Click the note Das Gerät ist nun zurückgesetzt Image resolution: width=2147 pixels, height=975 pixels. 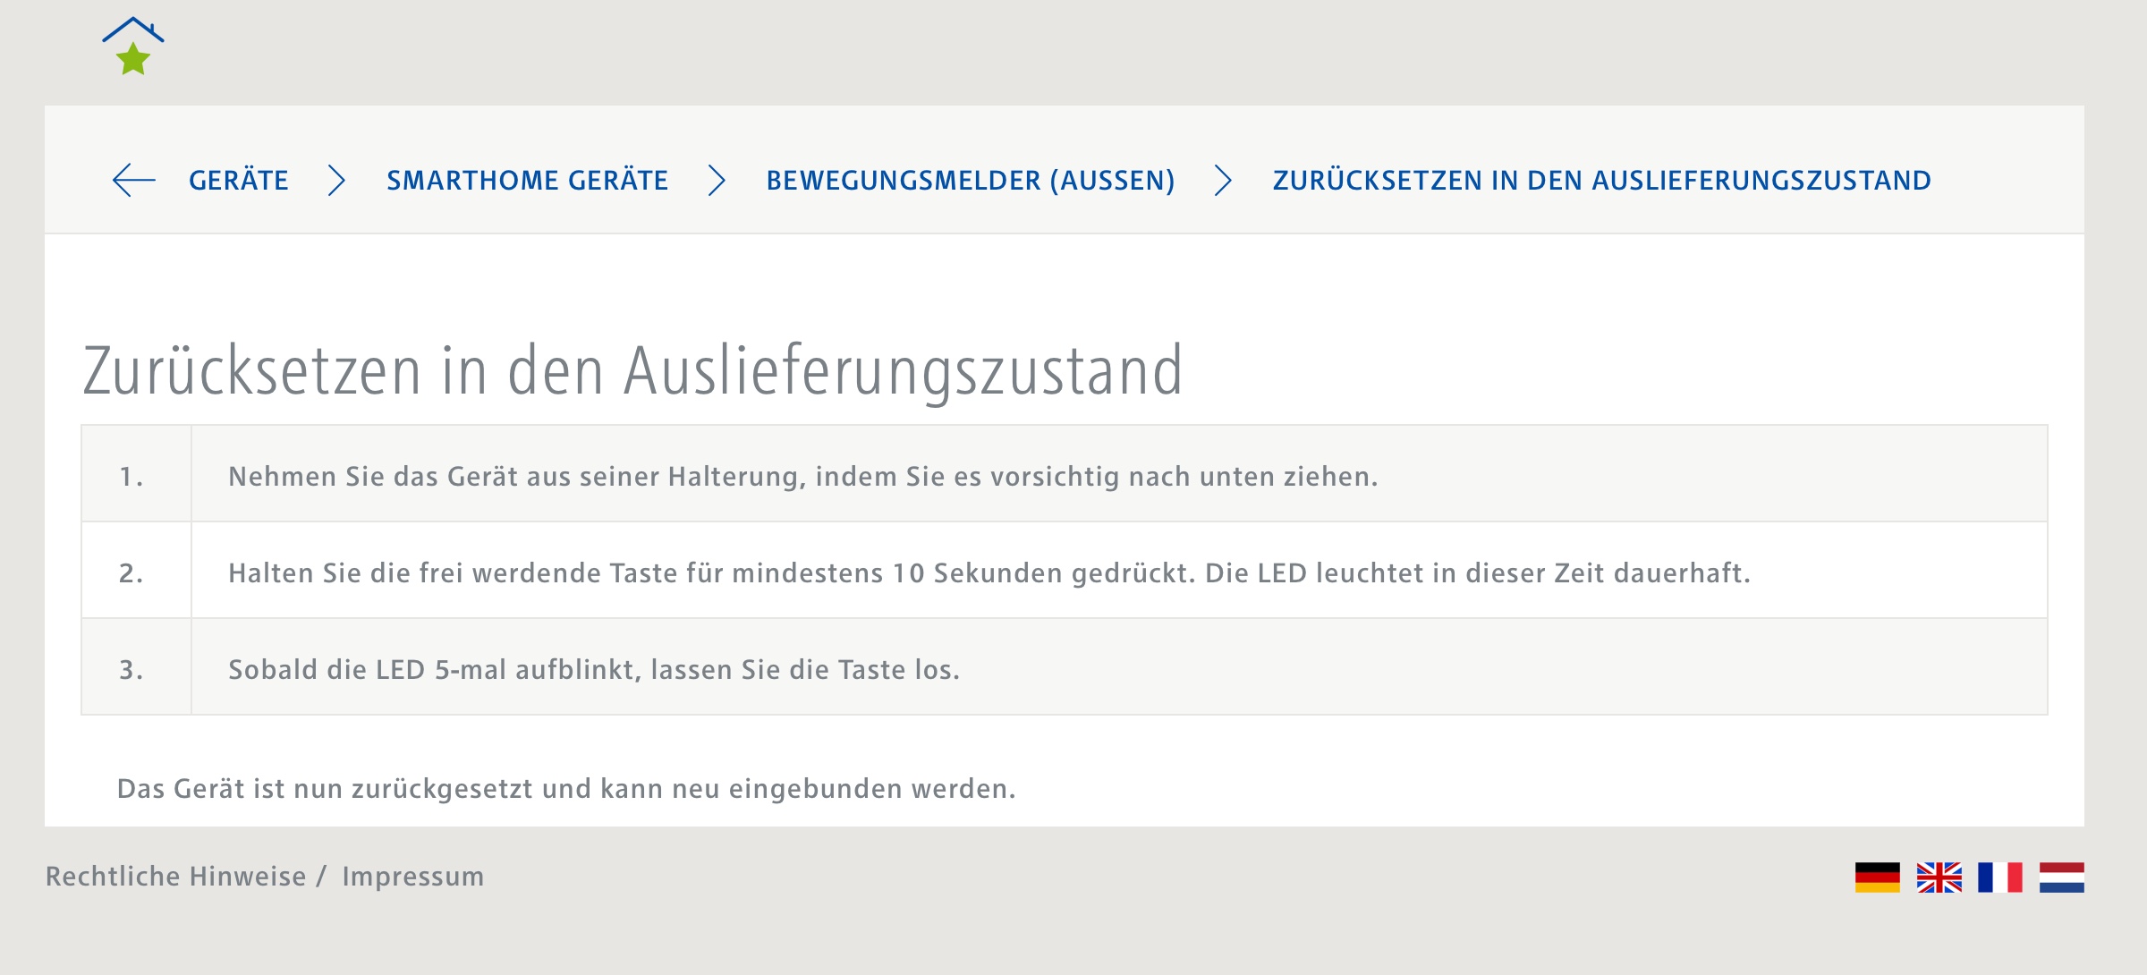(566, 789)
